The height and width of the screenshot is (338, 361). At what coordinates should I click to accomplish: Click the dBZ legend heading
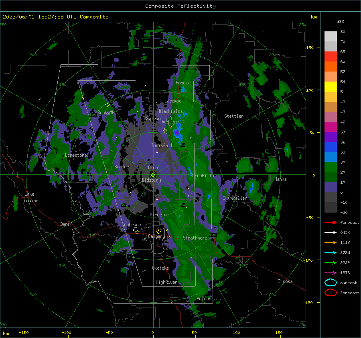[340, 21]
